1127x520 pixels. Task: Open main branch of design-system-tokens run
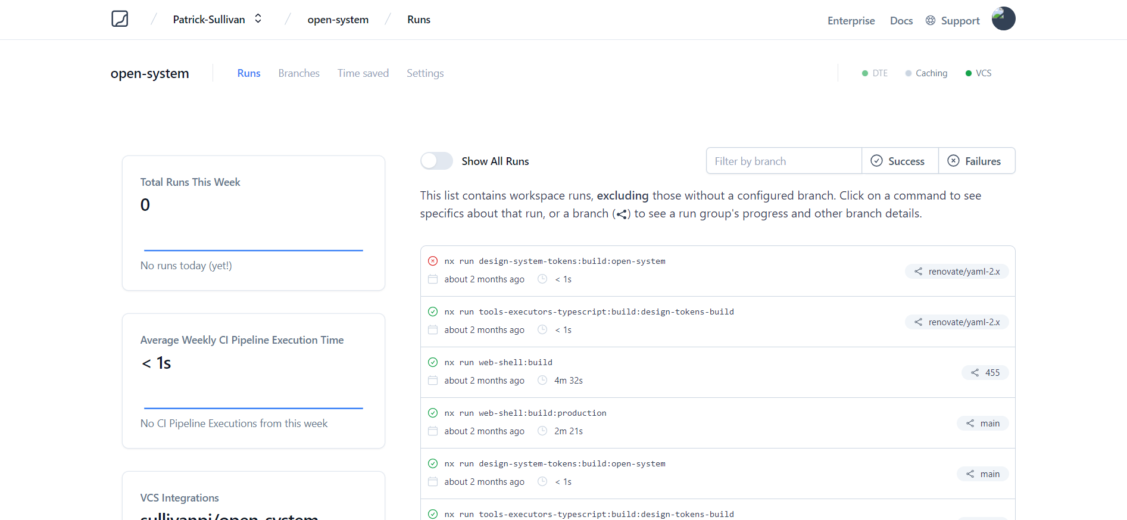click(982, 474)
